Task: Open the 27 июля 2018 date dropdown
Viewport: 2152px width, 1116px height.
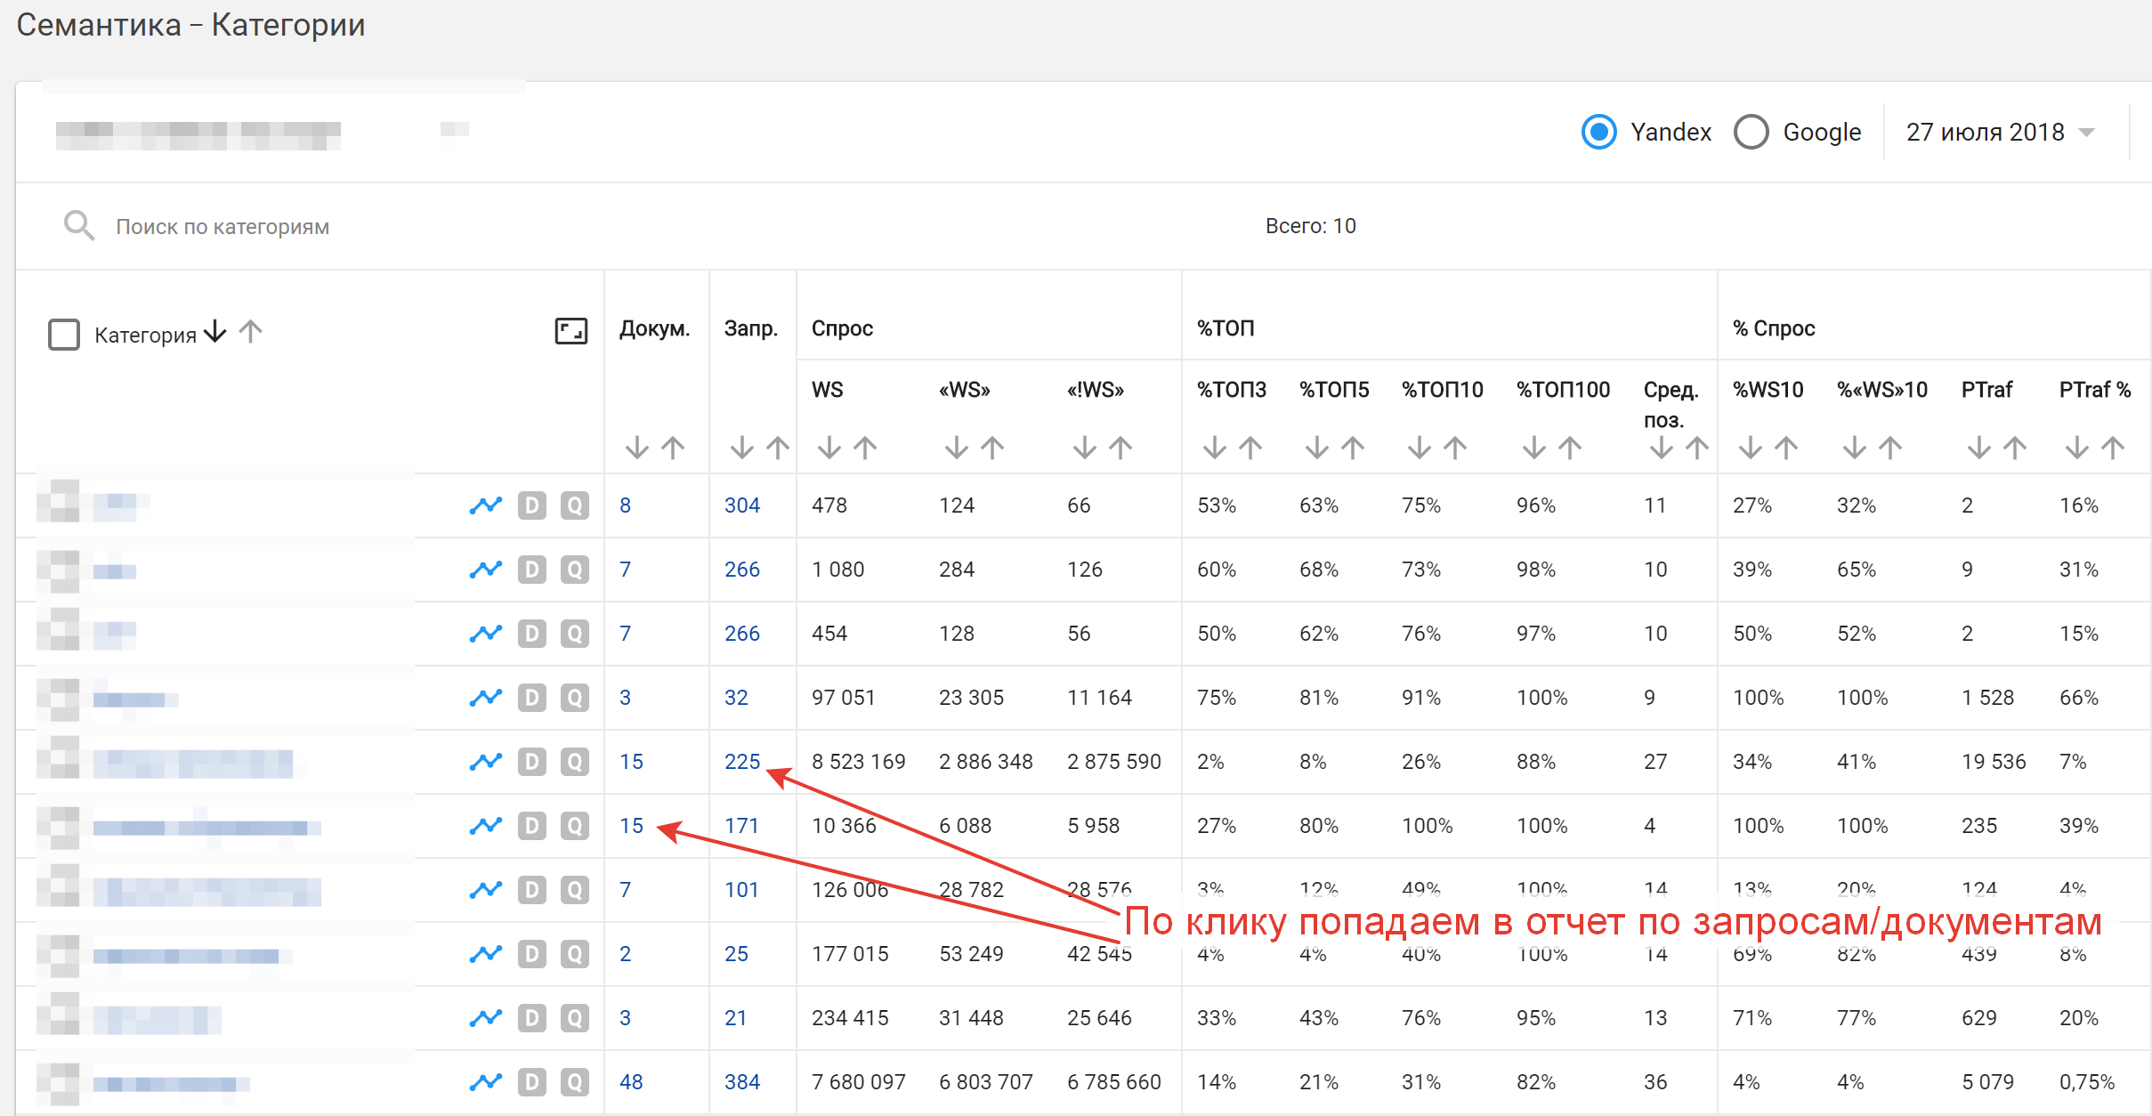Action: (2000, 133)
